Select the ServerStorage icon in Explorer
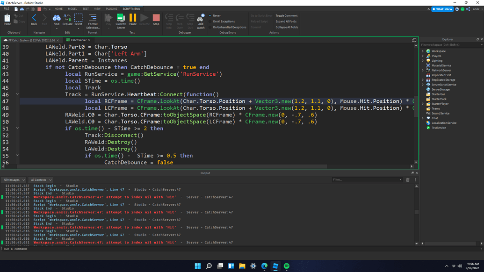 (x=428, y=89)
